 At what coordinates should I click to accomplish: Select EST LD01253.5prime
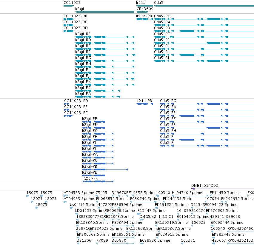coord(90,211)
